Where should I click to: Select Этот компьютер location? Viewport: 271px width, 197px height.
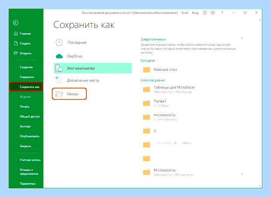click(93, 68)
